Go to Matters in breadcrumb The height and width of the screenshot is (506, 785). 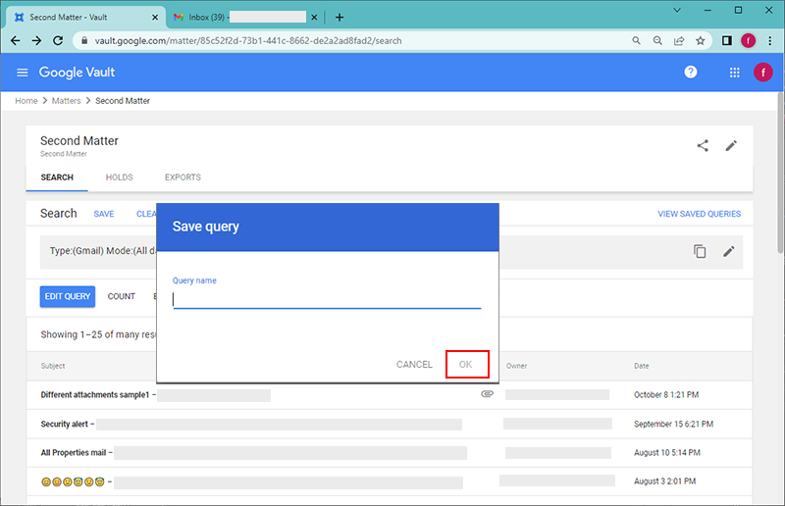click(67, 101)
